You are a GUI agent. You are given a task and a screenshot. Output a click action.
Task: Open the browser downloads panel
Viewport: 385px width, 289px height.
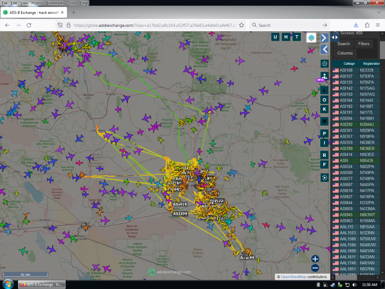pos(356,25)
